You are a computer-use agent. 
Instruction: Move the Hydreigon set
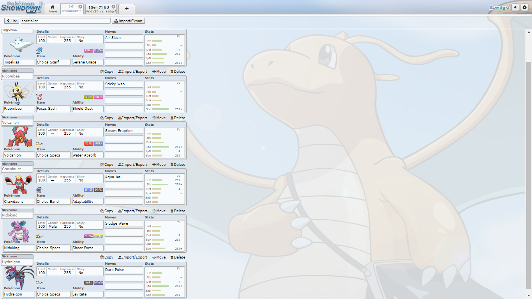[x=159, y=257]
